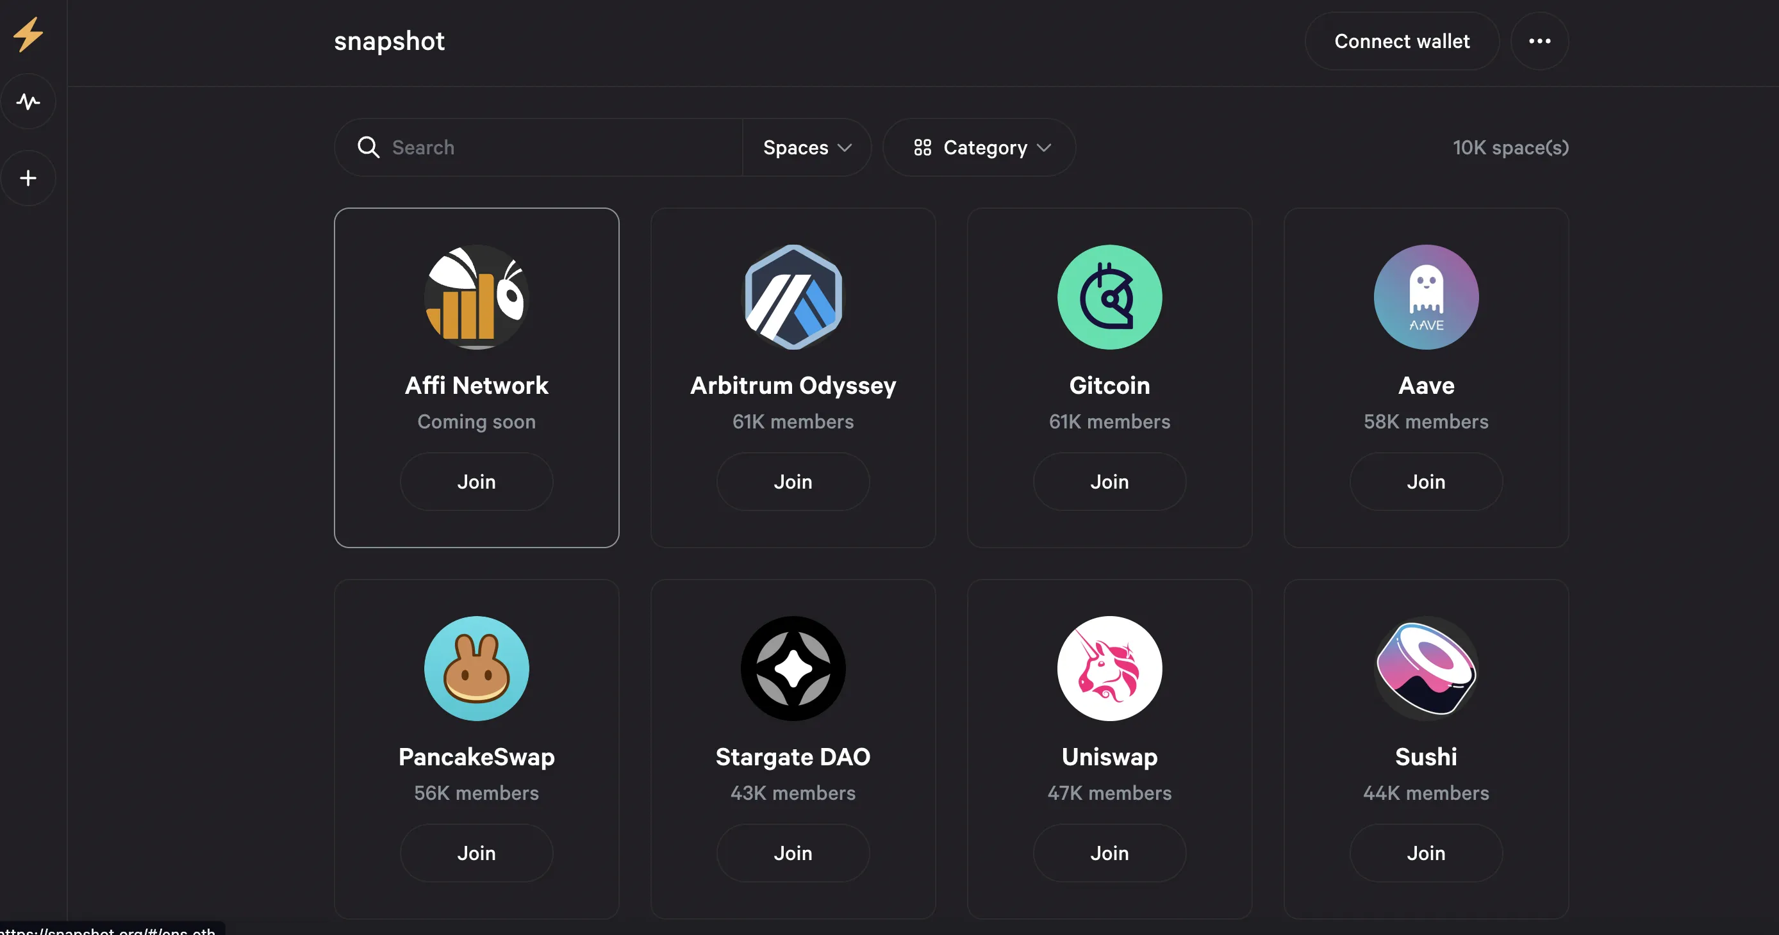The image size is (1779, 935).
Task: Join the Arbitrum Odyssey space
Action: pyautogui.click(x=793, y=481)
